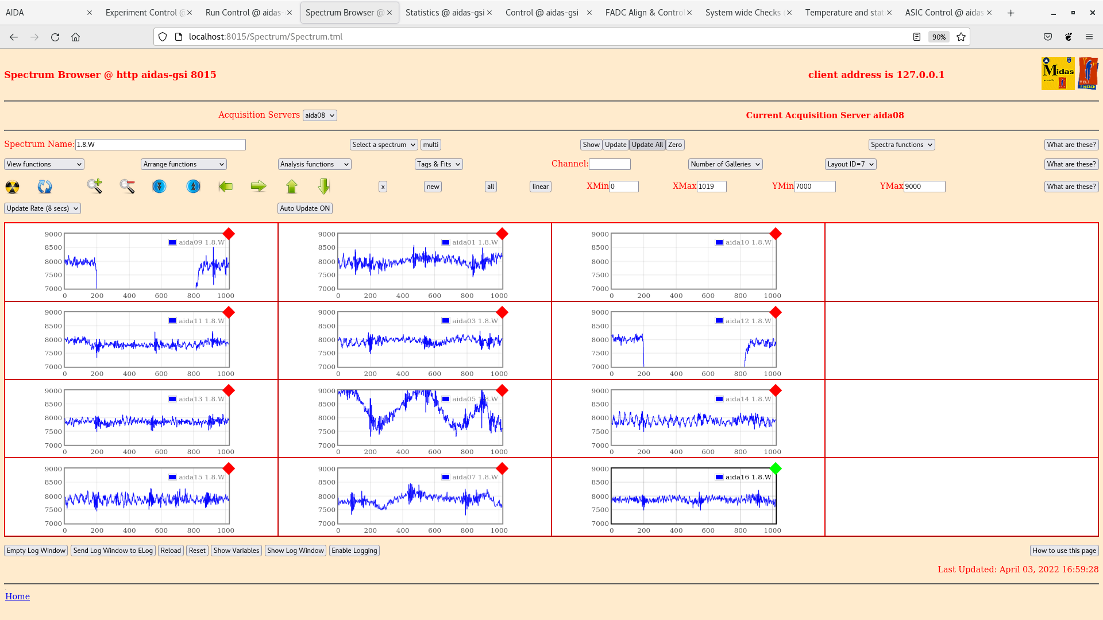
Task: Click the Channel input field
Action: pyautogui.click(x=610, y=164)
